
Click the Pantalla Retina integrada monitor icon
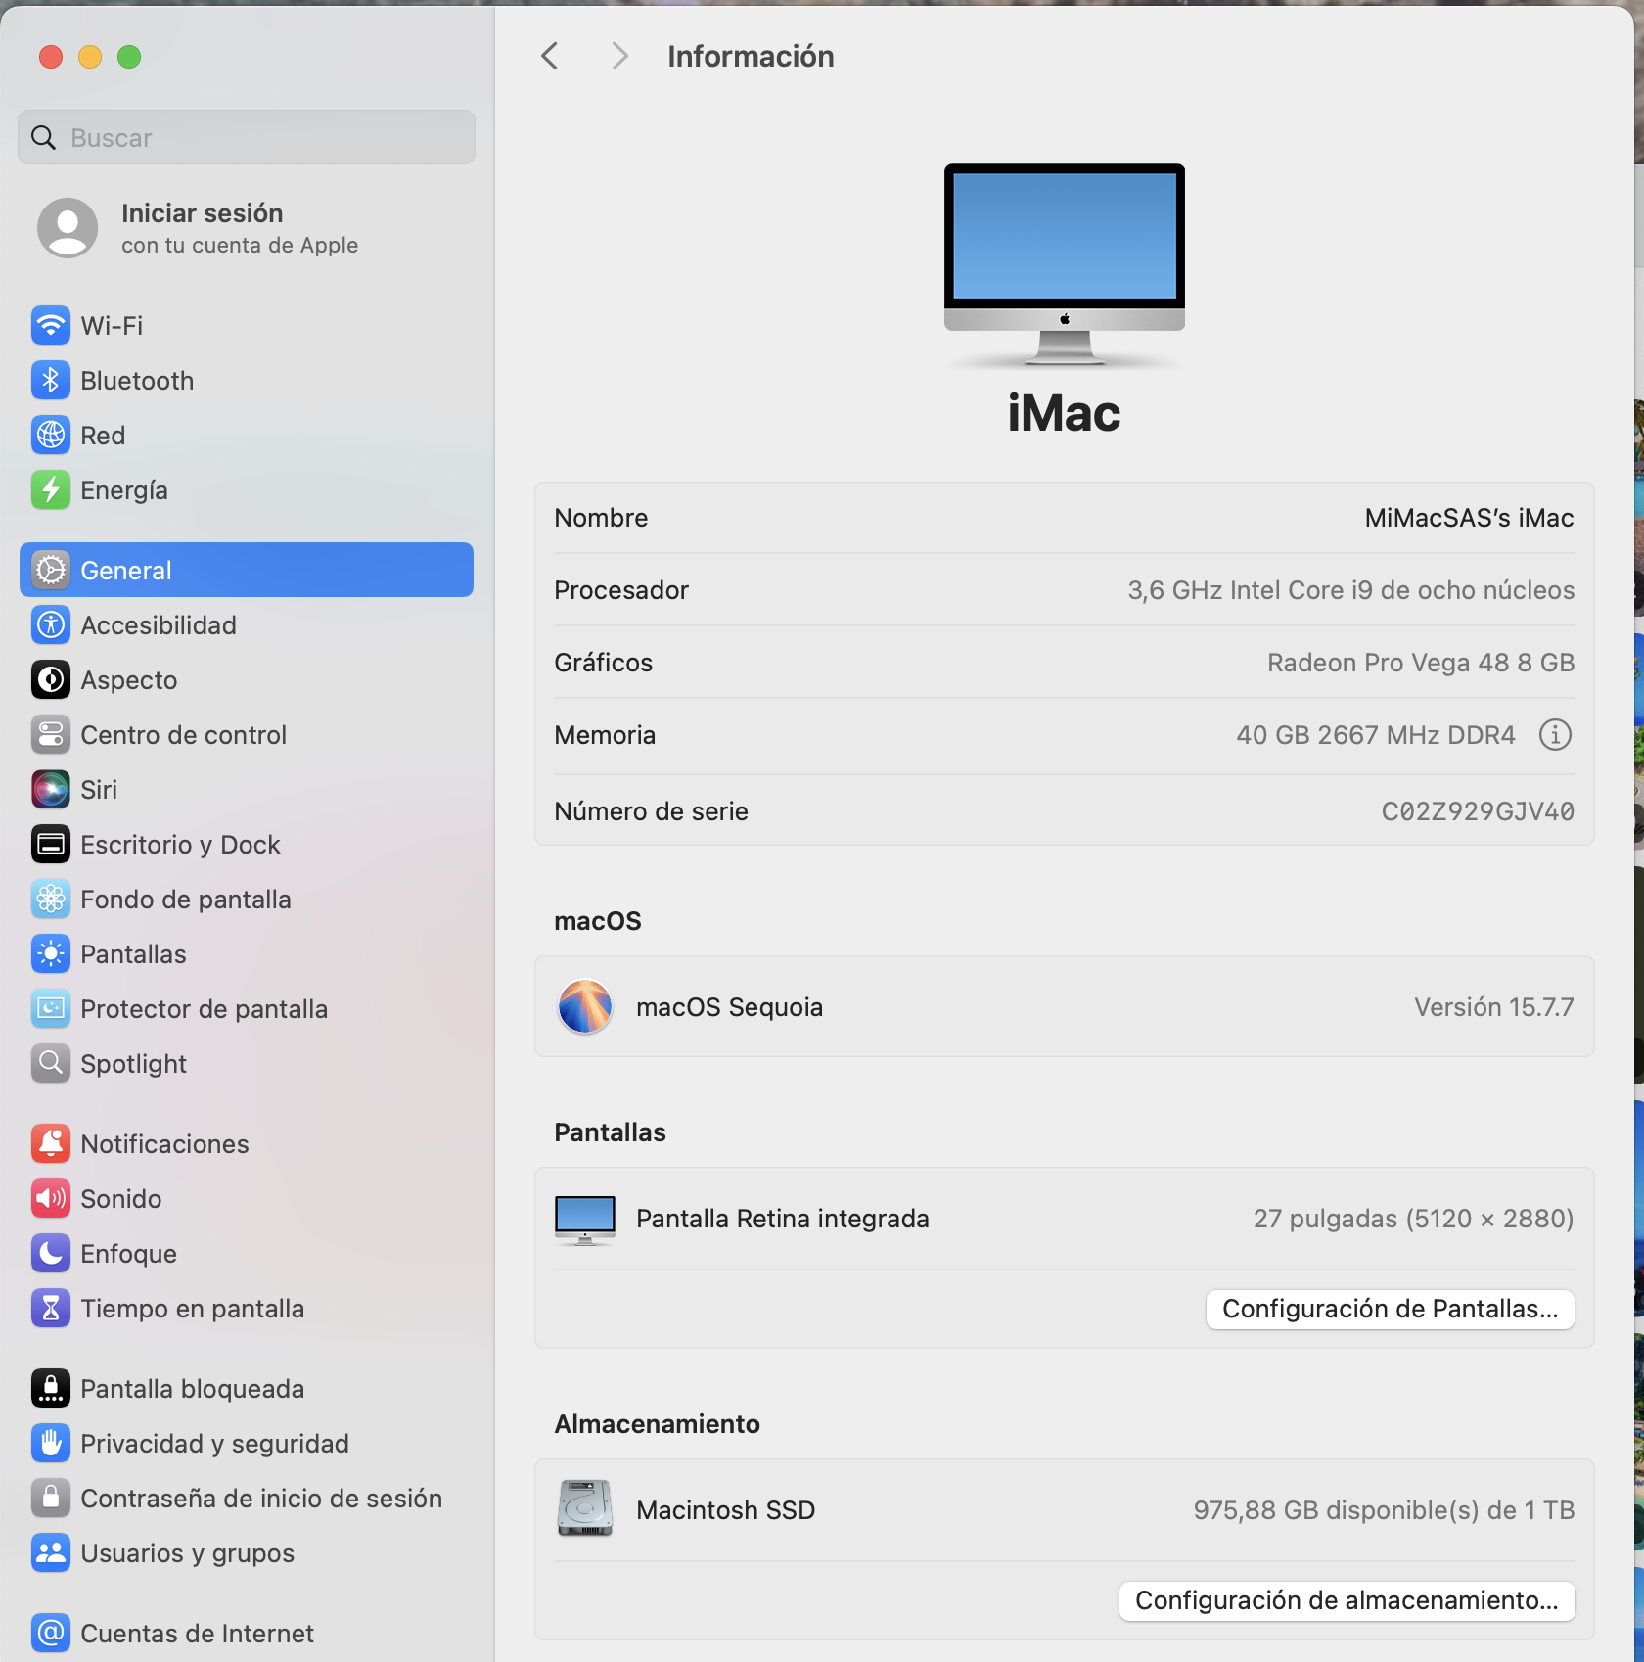point(585,1220)
